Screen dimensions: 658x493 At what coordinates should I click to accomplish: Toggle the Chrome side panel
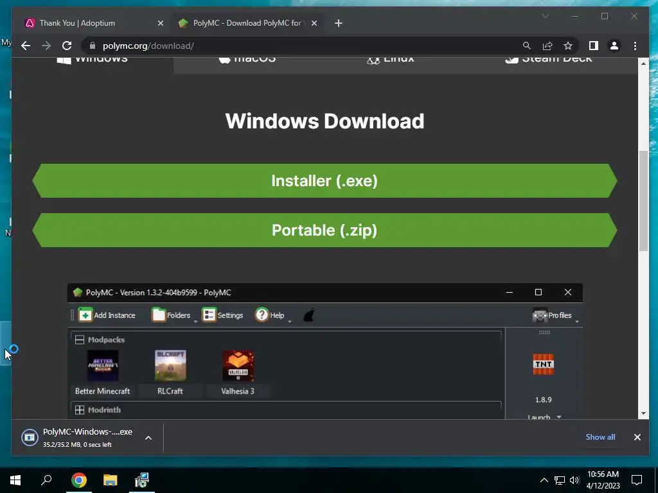click(x=593, y=46)
